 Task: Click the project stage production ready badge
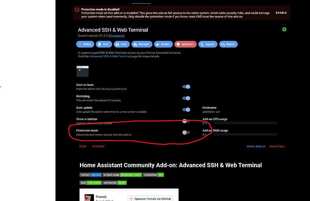[x=122, y=175]
